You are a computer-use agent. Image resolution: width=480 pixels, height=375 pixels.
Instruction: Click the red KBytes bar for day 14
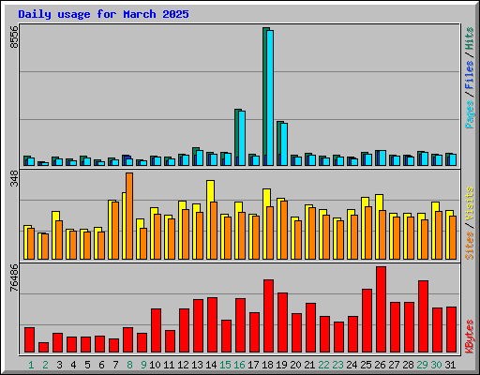212,325
